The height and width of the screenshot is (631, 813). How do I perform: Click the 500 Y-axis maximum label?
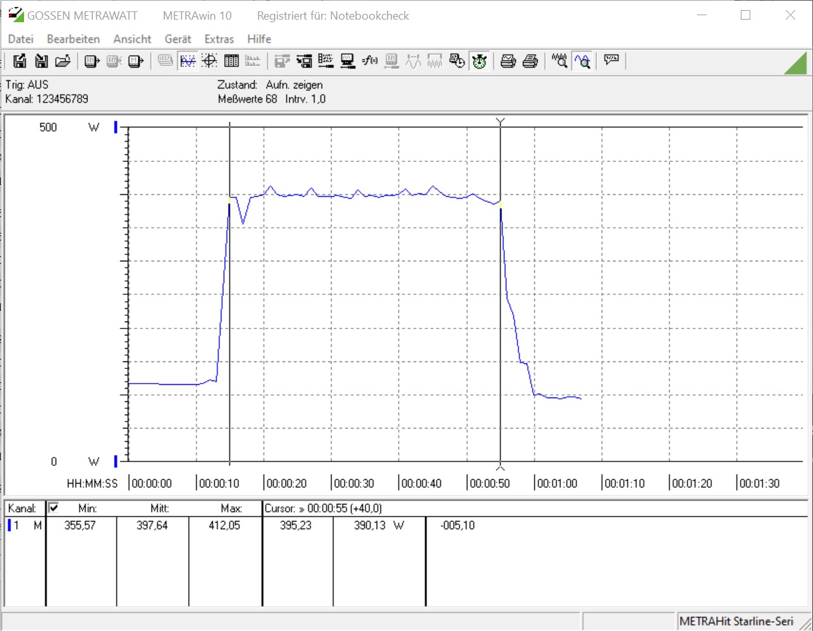pyautogui.click(x=48, y=127)
